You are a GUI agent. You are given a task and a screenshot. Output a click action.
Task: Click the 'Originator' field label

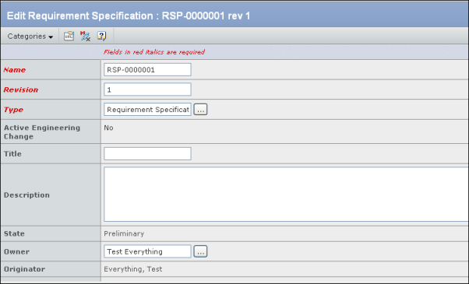pos(24,269)
